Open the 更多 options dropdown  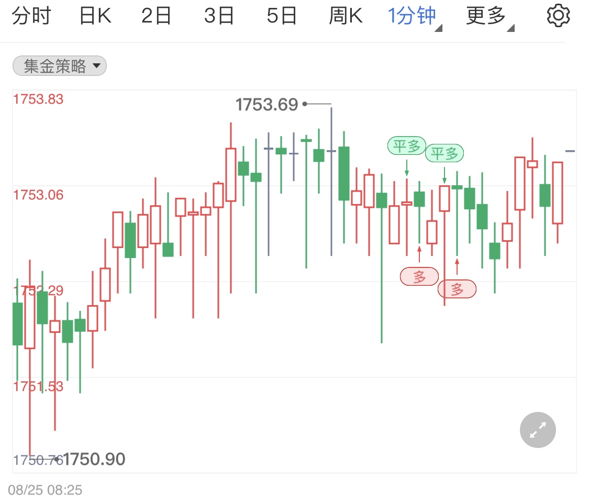point(484,15)
